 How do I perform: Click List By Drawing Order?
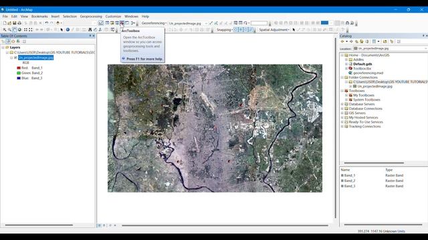(3, 41)
